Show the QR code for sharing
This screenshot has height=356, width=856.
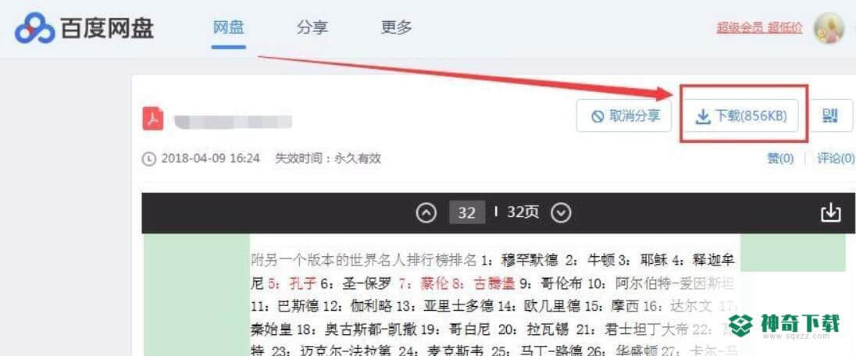tap(830, 116)
